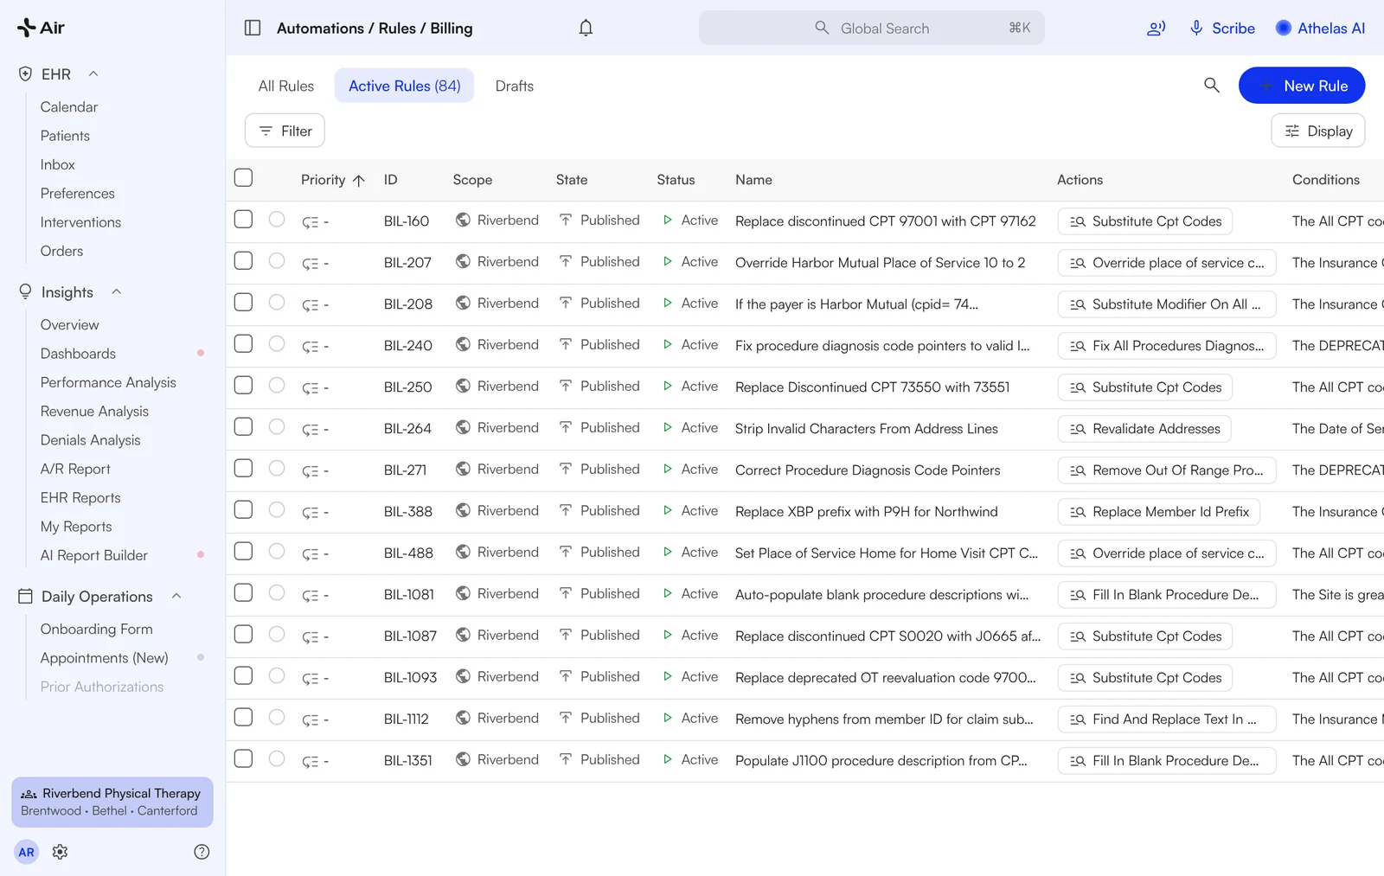1384x876 pixels.
Task: Open Replace Member Id Prefix action
Action: click(x=1159, y=512)
